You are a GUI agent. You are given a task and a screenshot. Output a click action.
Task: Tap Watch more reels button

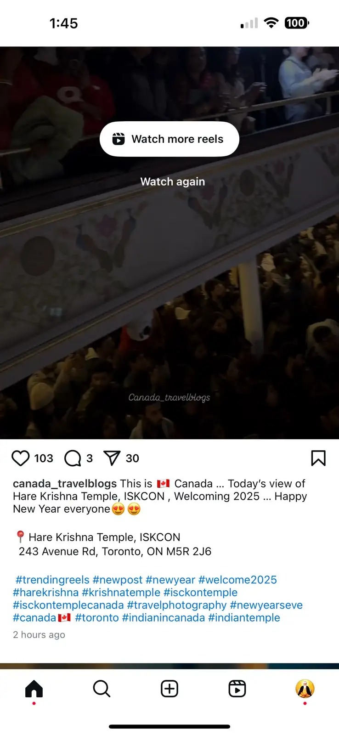click(x=169, y=139)
